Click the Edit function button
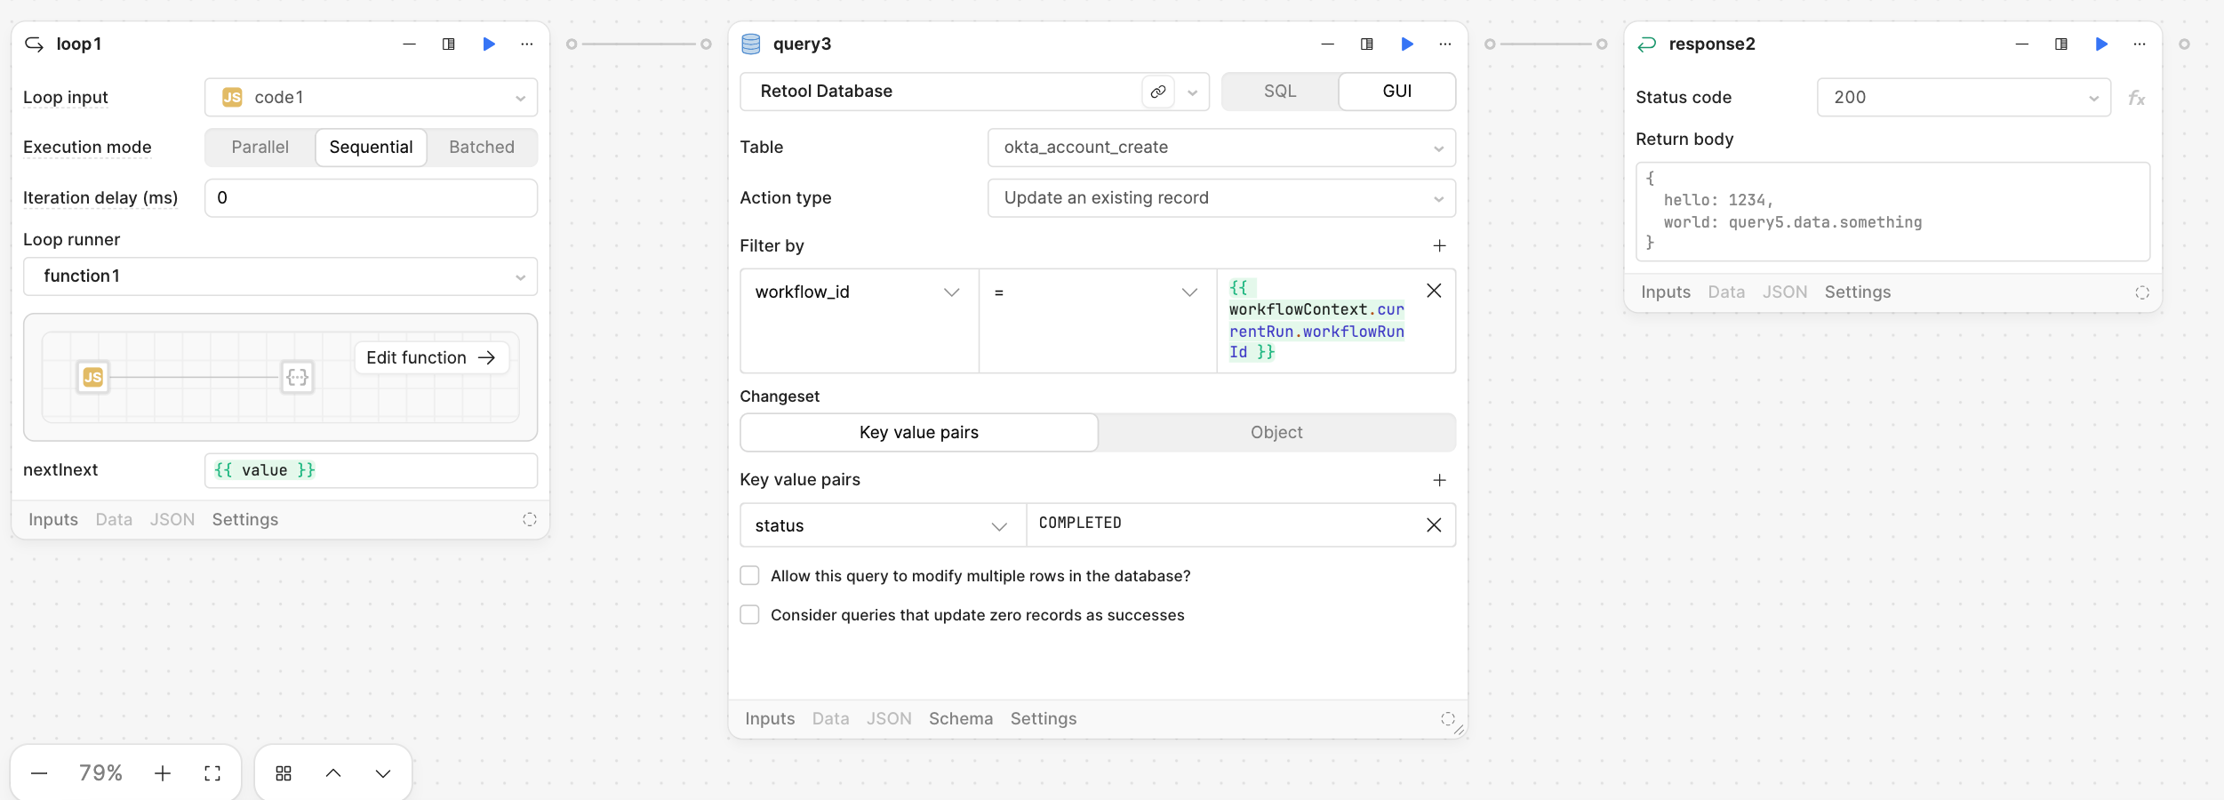Viewport: 2224px width, 800px height. (x=431, y=357)
